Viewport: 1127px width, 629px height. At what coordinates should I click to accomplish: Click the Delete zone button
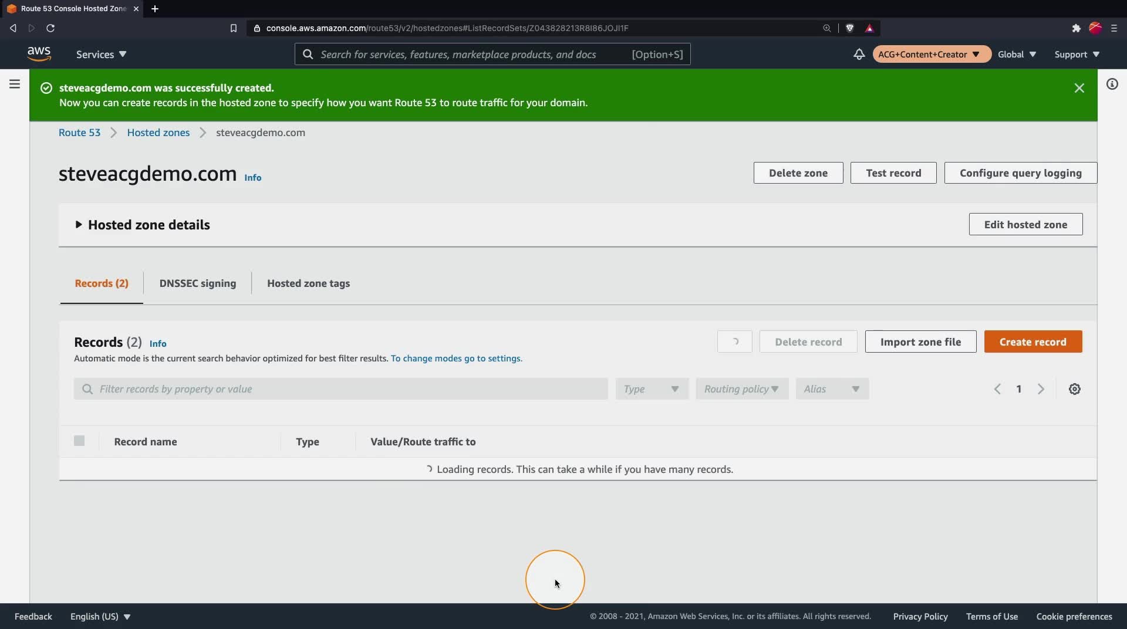(x=798, y=173)
